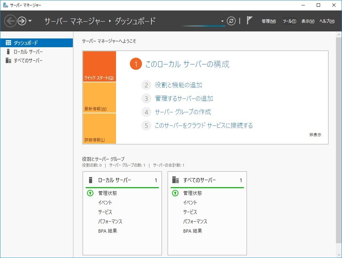The height and width of the screenshot is (258, 342).
Task: Click the 役割と機能の追加 link
Action: [178, 85]
